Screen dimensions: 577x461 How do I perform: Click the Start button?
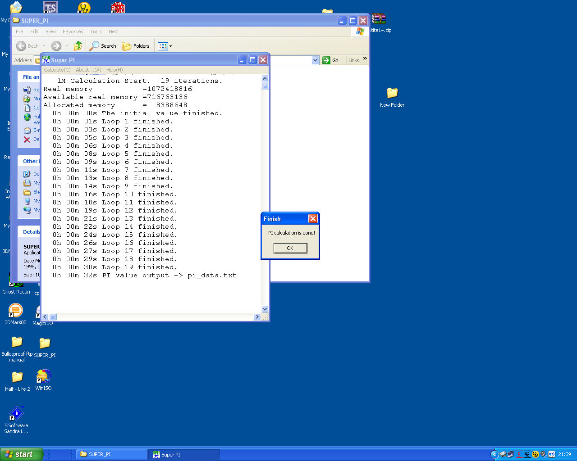21,454
